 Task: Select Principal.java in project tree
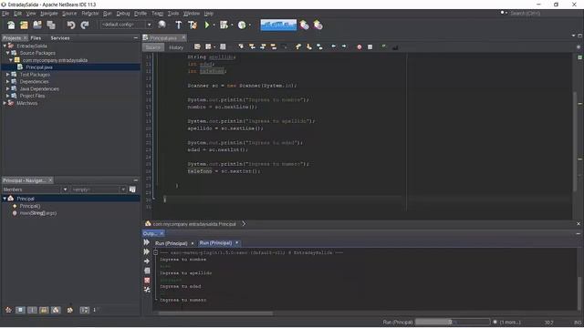pos(39,67)
